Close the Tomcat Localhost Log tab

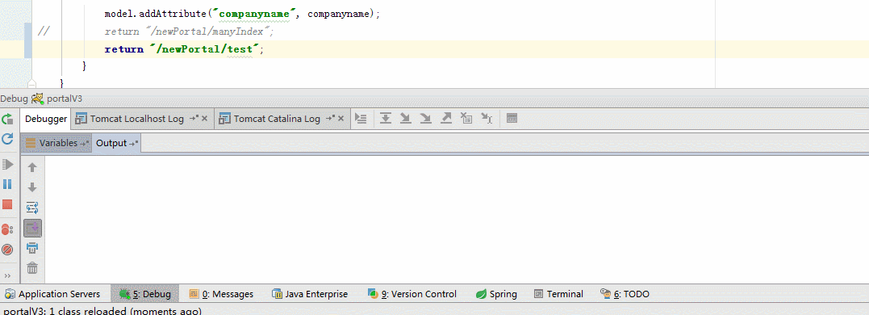coord(204,118)
